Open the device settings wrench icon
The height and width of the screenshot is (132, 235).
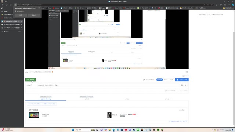144,80
